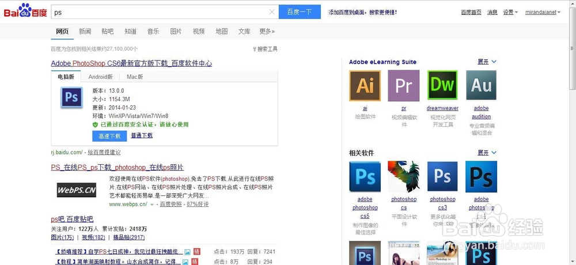Image resolution: width=576 pixels, height=265 pixels.
Task: Click the photoshop cs3 icon
Action: pos(442,177)
